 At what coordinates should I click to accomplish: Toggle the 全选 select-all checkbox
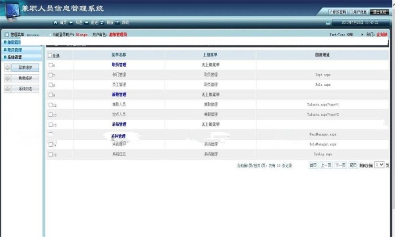pos(50,55)
